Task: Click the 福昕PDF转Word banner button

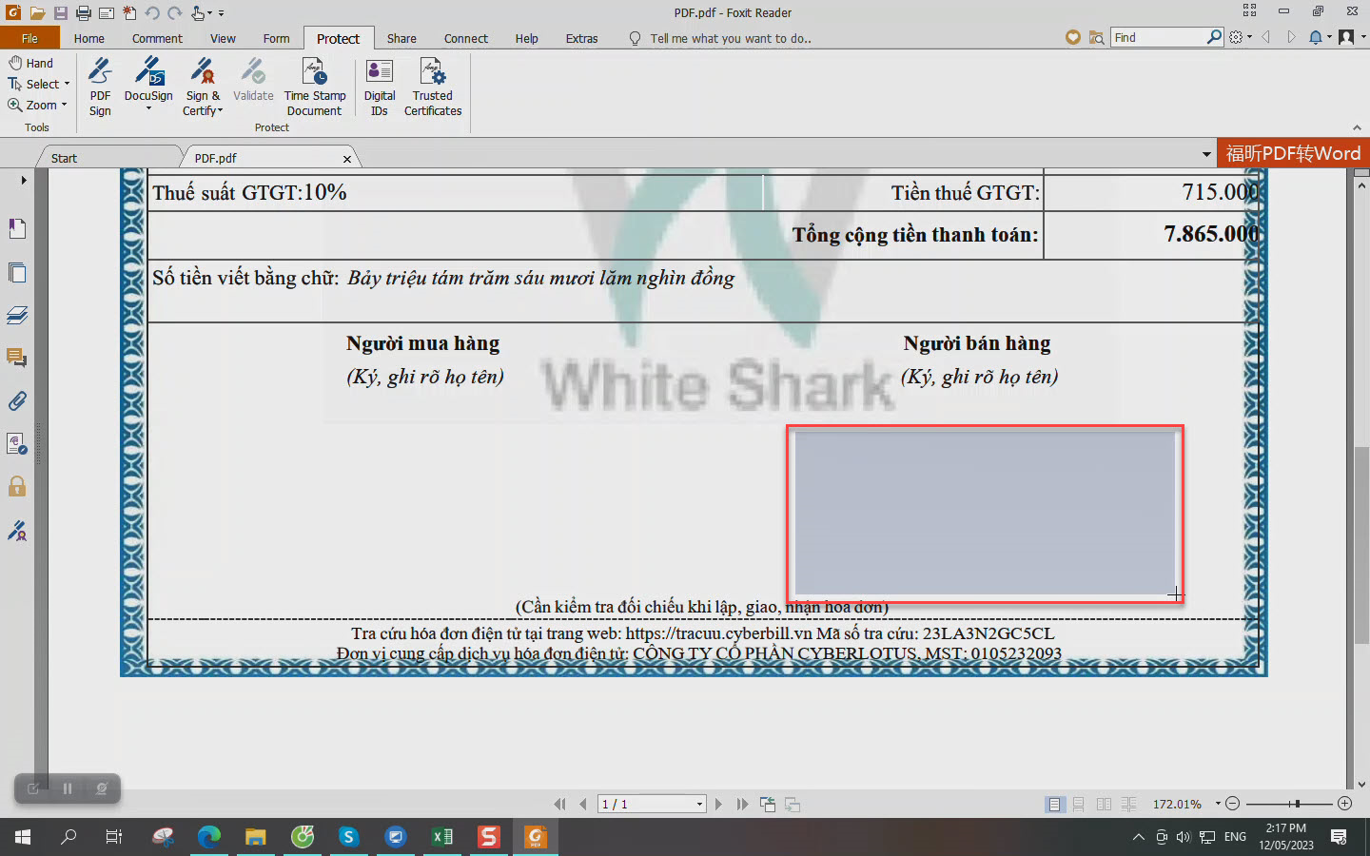Action: click(x=1292, y=153)
